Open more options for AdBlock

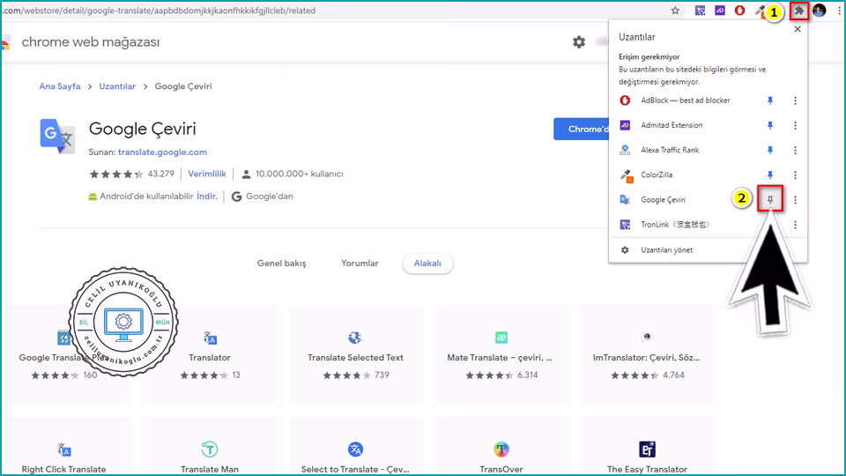click(x=795, y=100)
